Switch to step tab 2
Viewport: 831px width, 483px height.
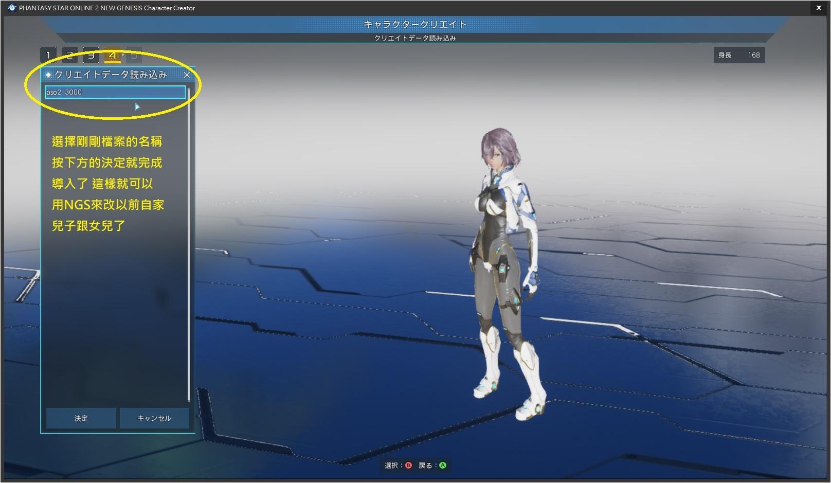click(69, 55)
